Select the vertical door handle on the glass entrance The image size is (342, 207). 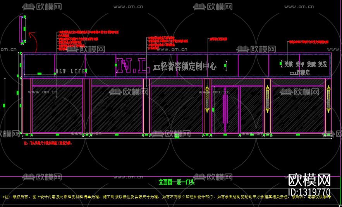(x=225, y=109)
